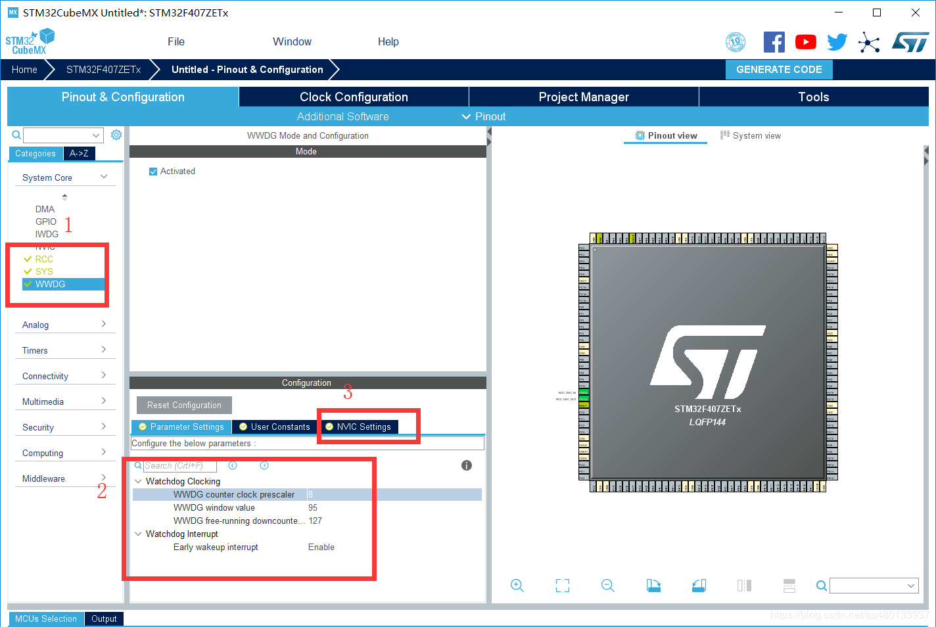This screenshot has height=627, width=936.
Task: Show the Categories list tab
Action: coord(35,153)
